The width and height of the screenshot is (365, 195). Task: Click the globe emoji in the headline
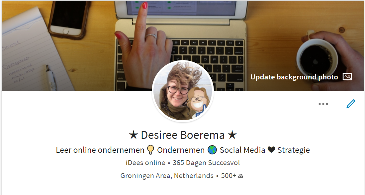coord(212,150)
